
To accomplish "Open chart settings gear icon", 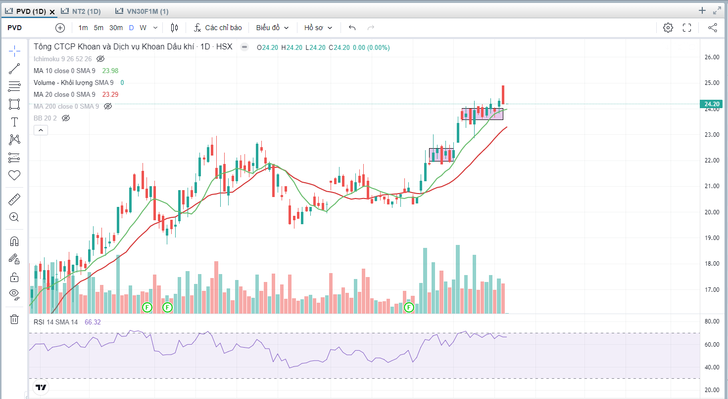I will pyautogui.click(x=668, y=28).
